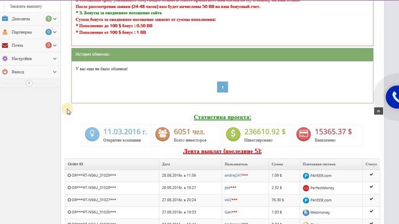Image resolution: width=399 pixels, height=224 pixels.
Task: Click the 15365.37 $ paid value
Action: click(x=333, y=131)
